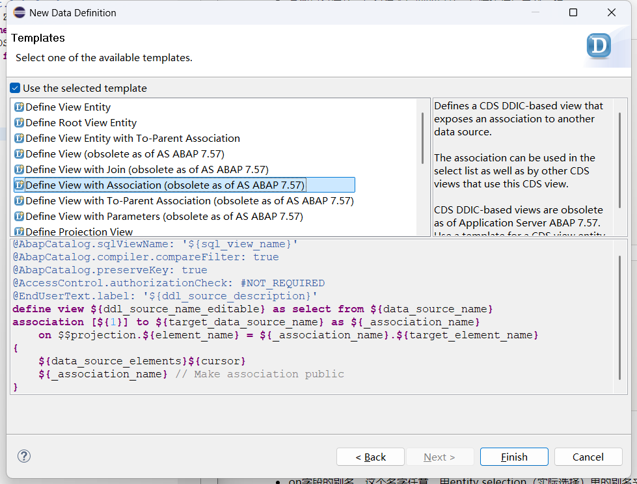This screenshot has height=484, width=637.
Task: Click icon beside Define View with Join
Action: click(19, 169)
